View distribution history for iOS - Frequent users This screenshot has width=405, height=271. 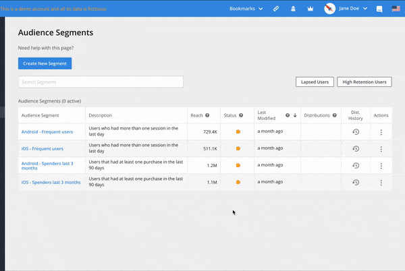tap(356, 148)
